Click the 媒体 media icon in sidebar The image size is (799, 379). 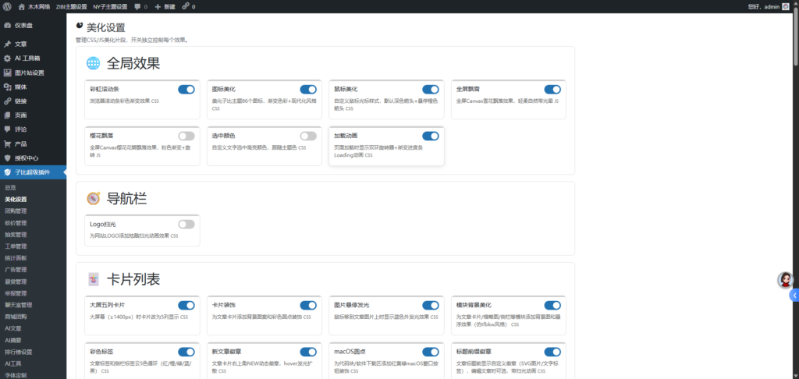point(7,87)
